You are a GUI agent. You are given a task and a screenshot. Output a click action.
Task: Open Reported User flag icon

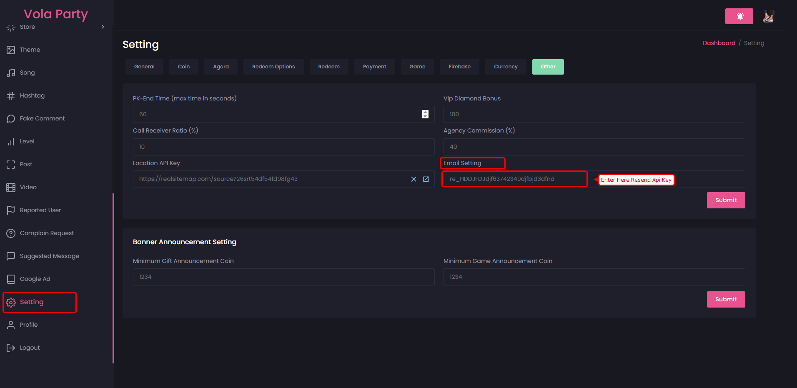pos(11,210)
